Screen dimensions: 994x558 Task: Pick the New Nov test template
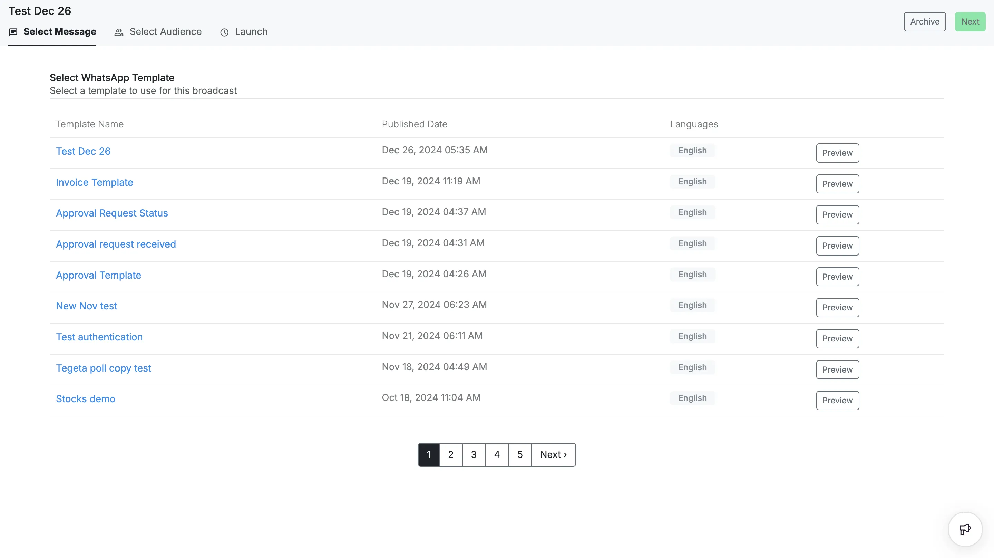click(86, 306)
